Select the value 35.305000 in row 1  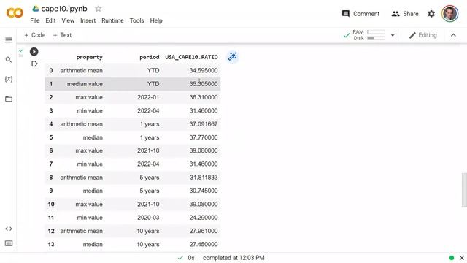[204, 84]
